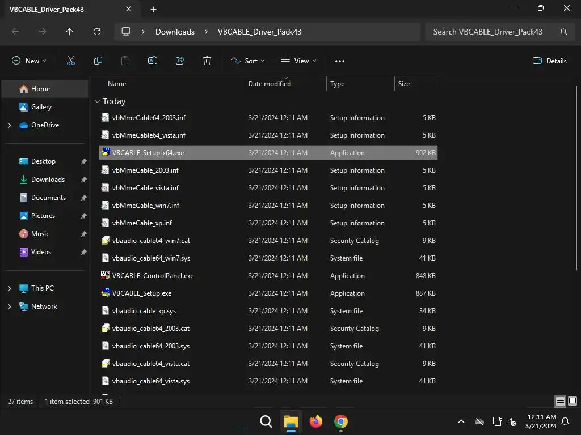Image resolution: width=581 pixels, height=435 pixels.
Task: Close the VBCABLE_Driver_Pack43 tab
Action: pyautogui.click(x=129, y=9)
